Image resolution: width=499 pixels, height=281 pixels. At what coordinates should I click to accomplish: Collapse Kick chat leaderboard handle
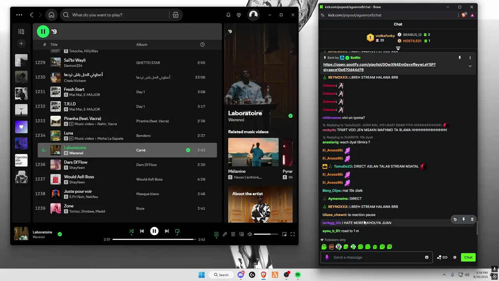pos(398,48)
